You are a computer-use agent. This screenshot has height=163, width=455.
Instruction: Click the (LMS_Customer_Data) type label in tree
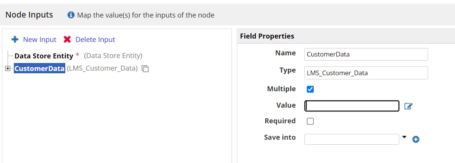tap(102, 69)
